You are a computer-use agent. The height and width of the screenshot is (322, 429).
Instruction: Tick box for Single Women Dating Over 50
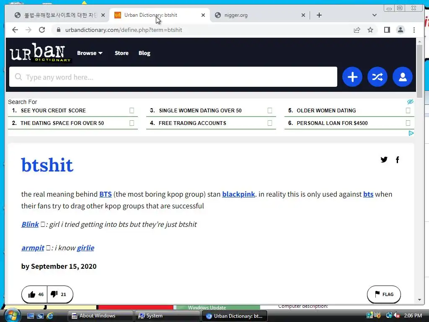(x=270, y=110)
